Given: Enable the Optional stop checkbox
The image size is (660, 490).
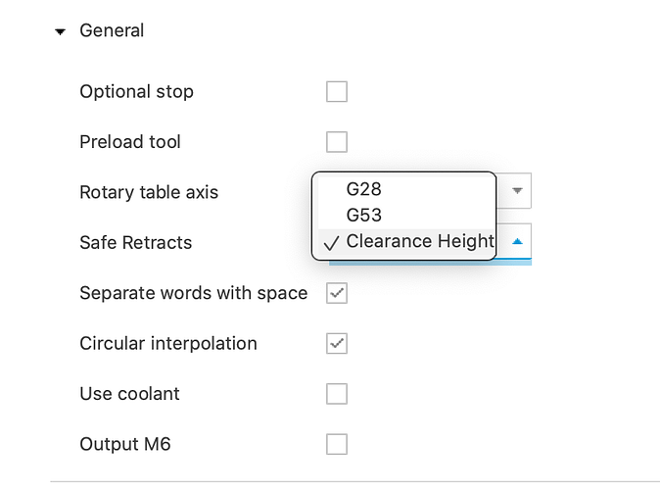Looking at the screenshot, I should pos(337,92).
